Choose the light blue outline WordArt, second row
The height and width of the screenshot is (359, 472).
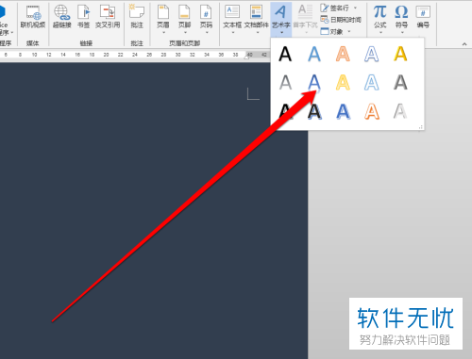tap(372, 83)
